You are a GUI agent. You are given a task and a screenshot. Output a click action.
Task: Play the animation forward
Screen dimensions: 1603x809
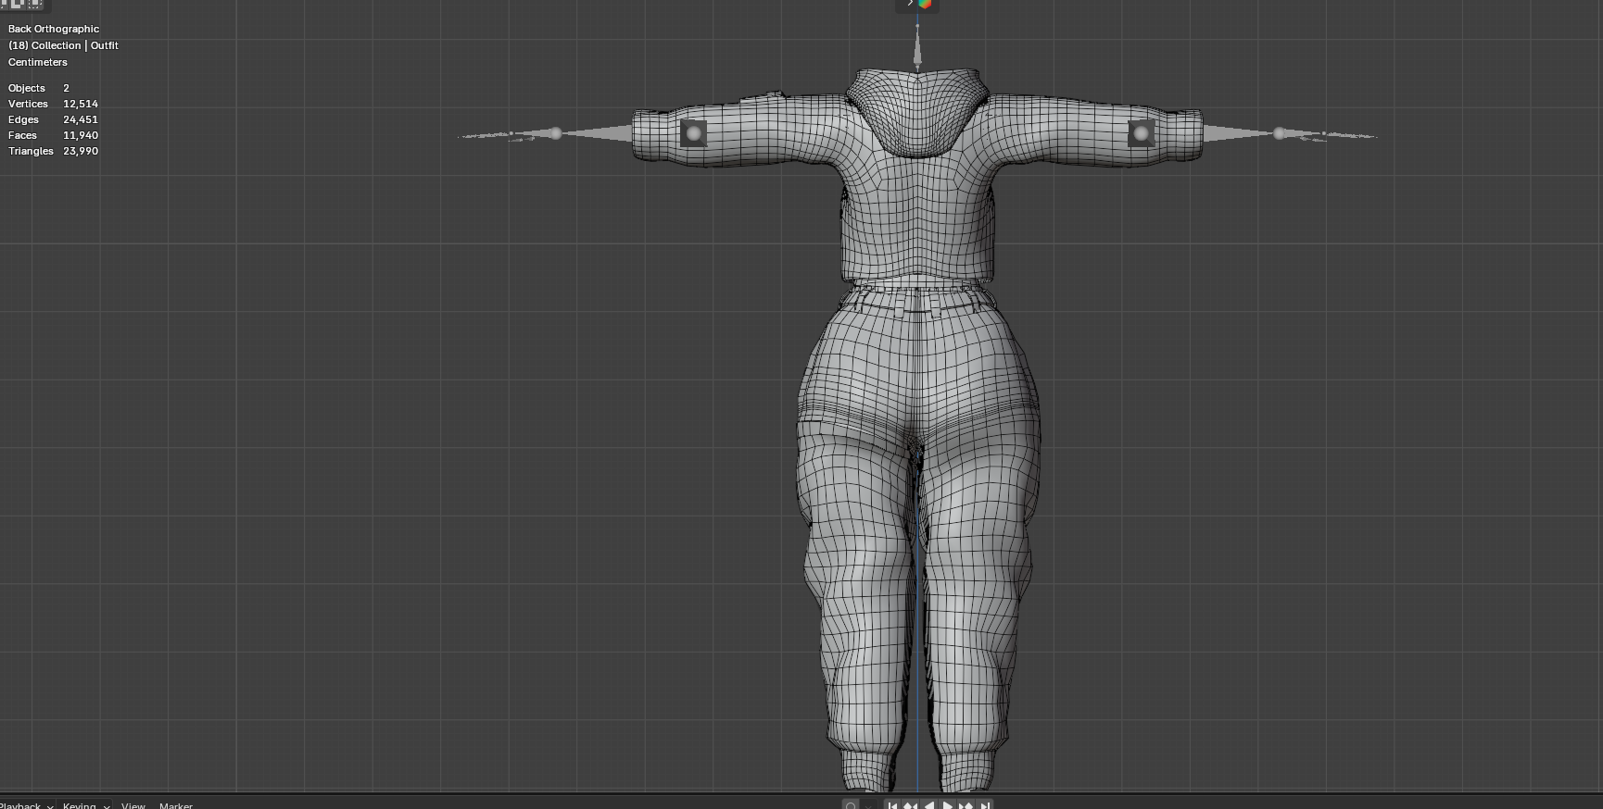(948, 805)
